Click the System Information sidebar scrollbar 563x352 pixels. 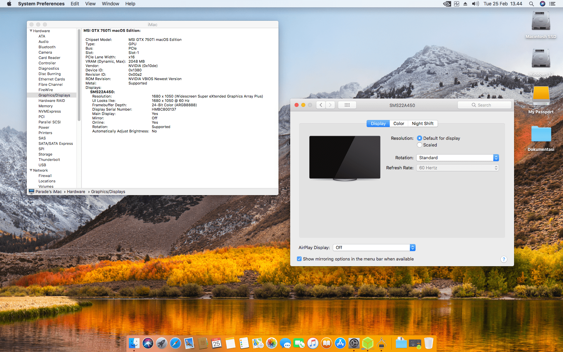pos(79,75)
